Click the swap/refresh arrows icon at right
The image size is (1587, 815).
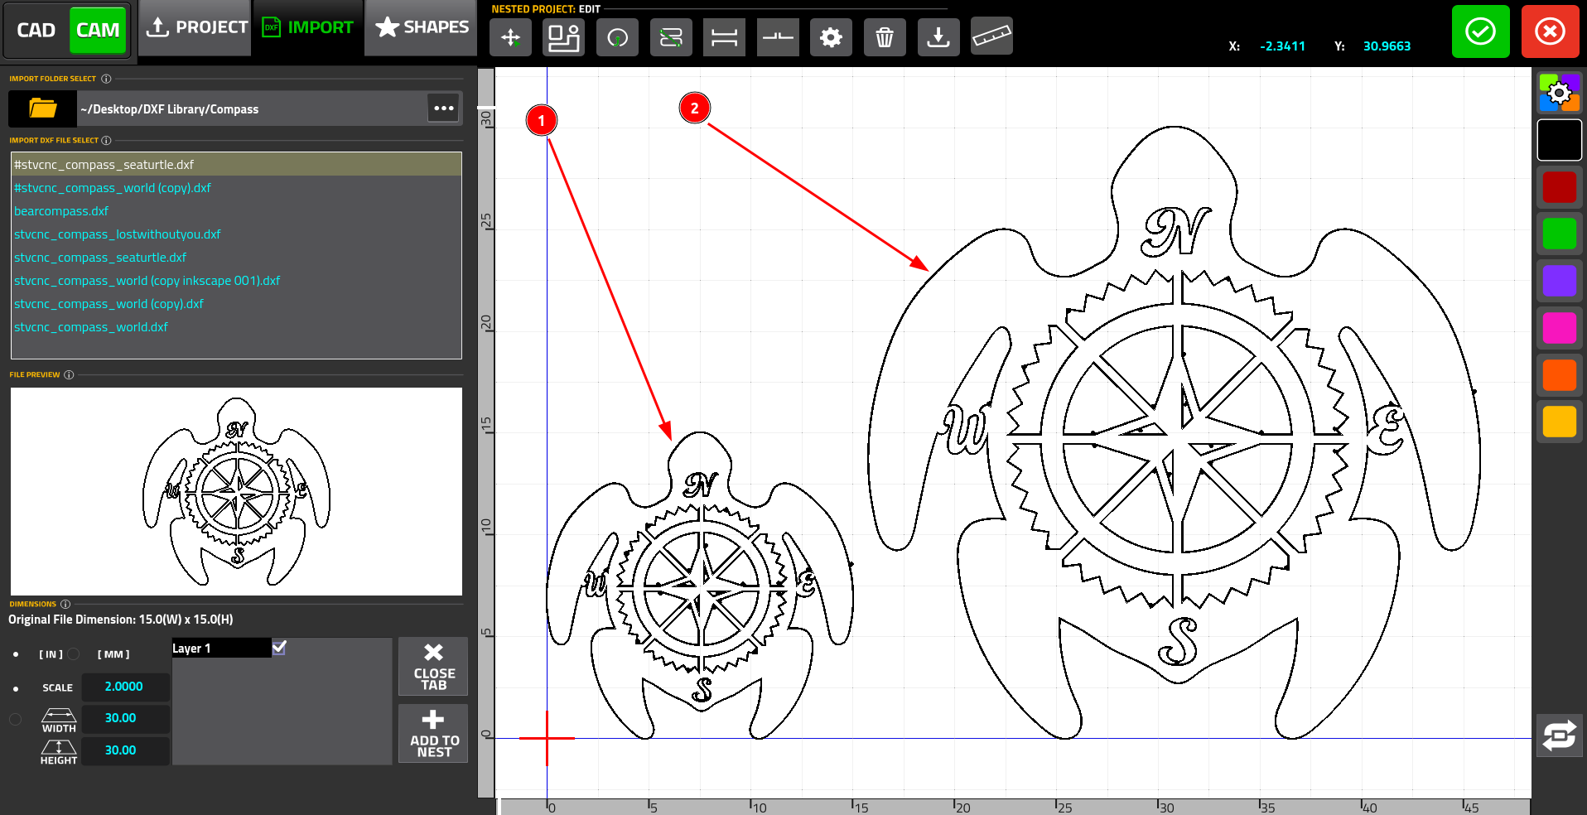click(1559, 735)
